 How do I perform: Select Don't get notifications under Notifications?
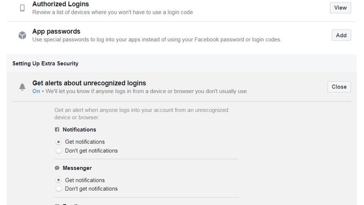click(x=59, y=151)
